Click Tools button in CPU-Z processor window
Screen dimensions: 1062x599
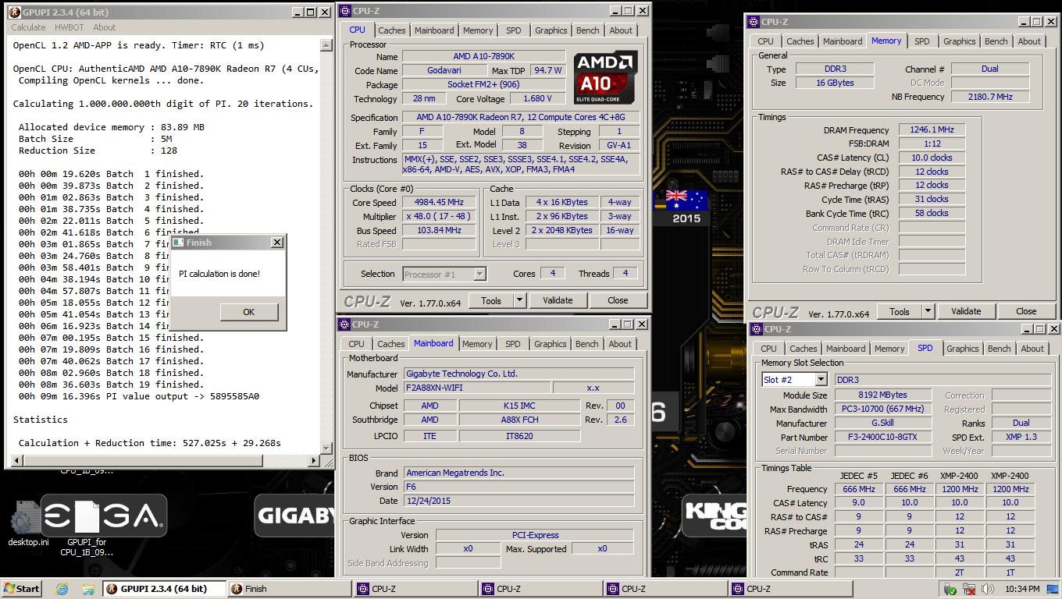coord(491,300)
